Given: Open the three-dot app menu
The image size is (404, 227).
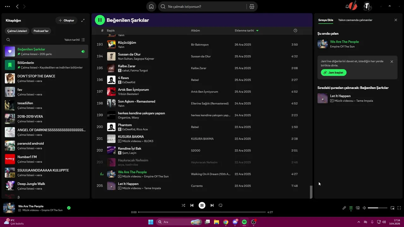Looking at the screenshot, I should pyautogui.click(x=7, y=6).
